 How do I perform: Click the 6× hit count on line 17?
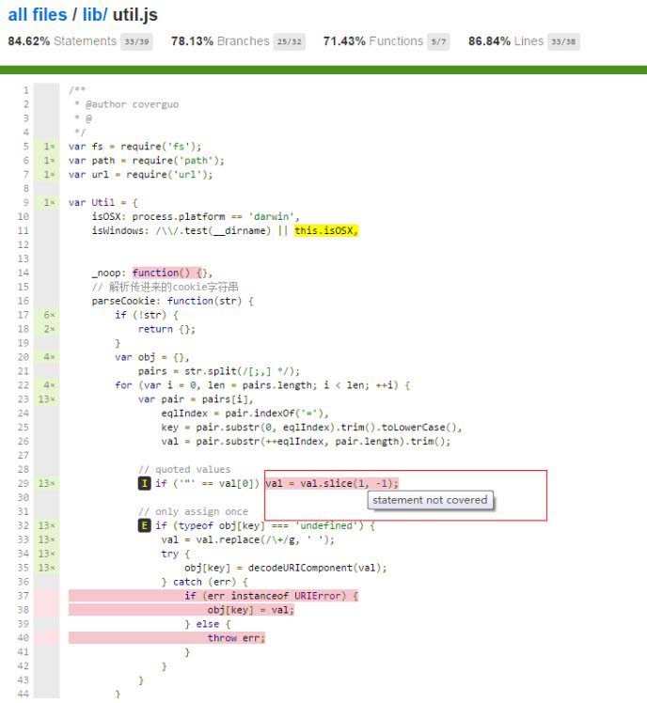[49, 315]
